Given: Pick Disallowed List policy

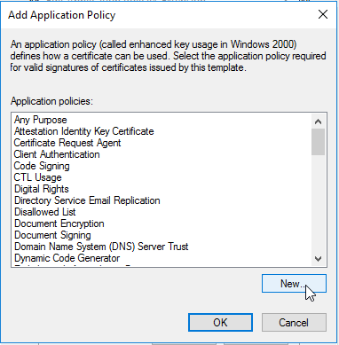Looking at the screenshot, I should pos(45,212).
